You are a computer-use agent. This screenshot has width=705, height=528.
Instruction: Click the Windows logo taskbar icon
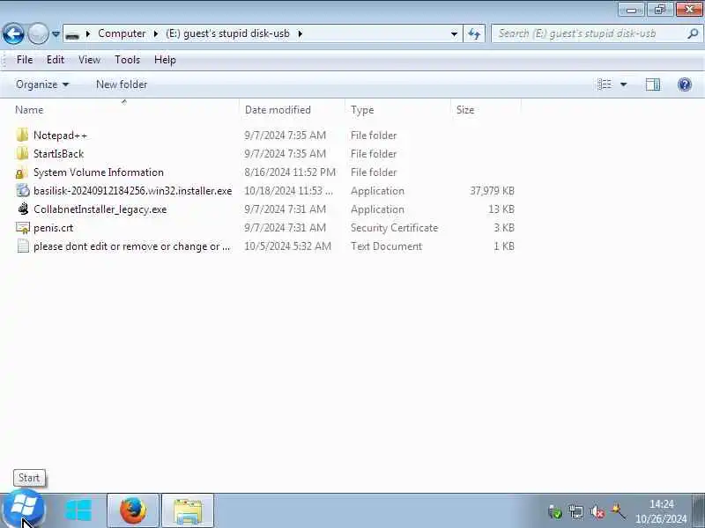point(78,511)
